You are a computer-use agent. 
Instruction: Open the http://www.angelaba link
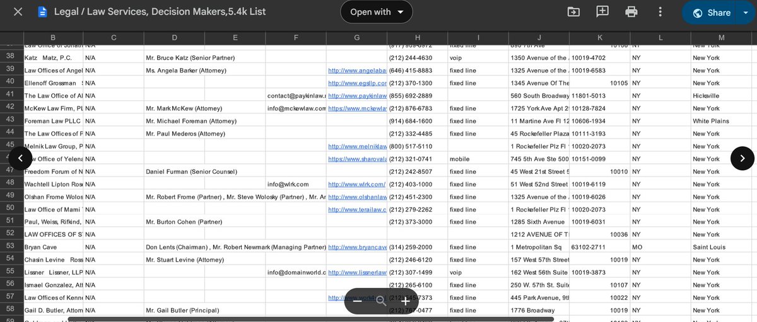pos(357,71)
